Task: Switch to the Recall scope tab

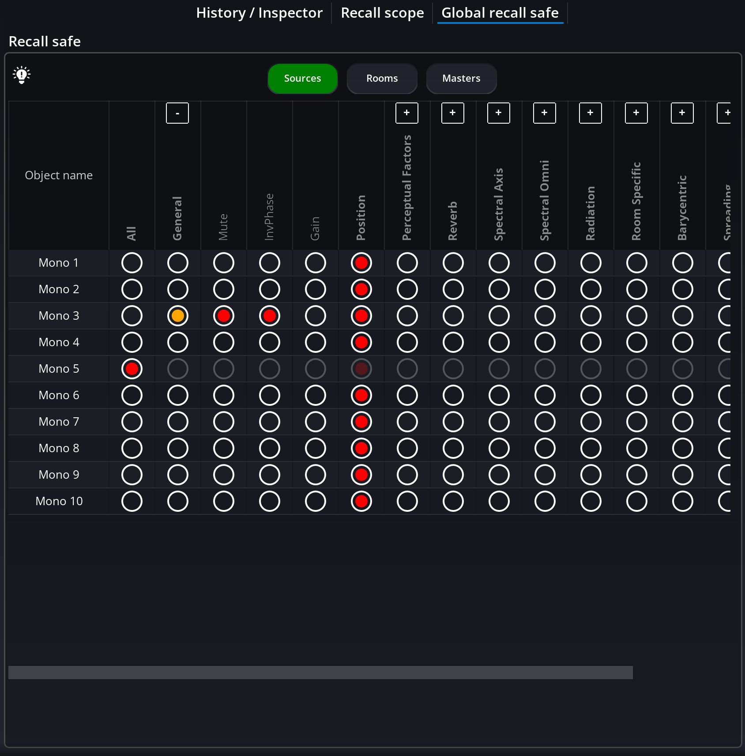Action: click(382, 13)
